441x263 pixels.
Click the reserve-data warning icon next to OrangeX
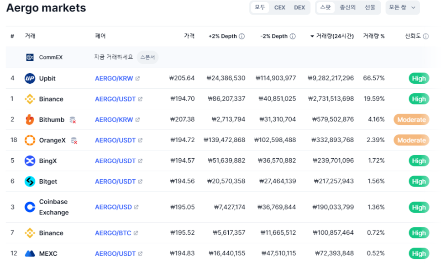[x=74, y=141]
